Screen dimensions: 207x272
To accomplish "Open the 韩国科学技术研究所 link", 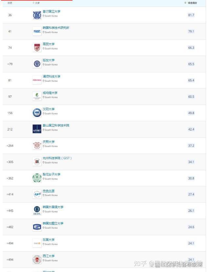I will pyautogui.click(x=56, y=28).
